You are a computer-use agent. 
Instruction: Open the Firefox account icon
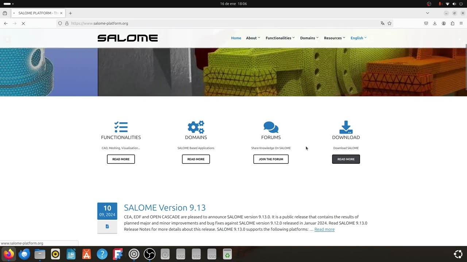[x=444, y=23]
